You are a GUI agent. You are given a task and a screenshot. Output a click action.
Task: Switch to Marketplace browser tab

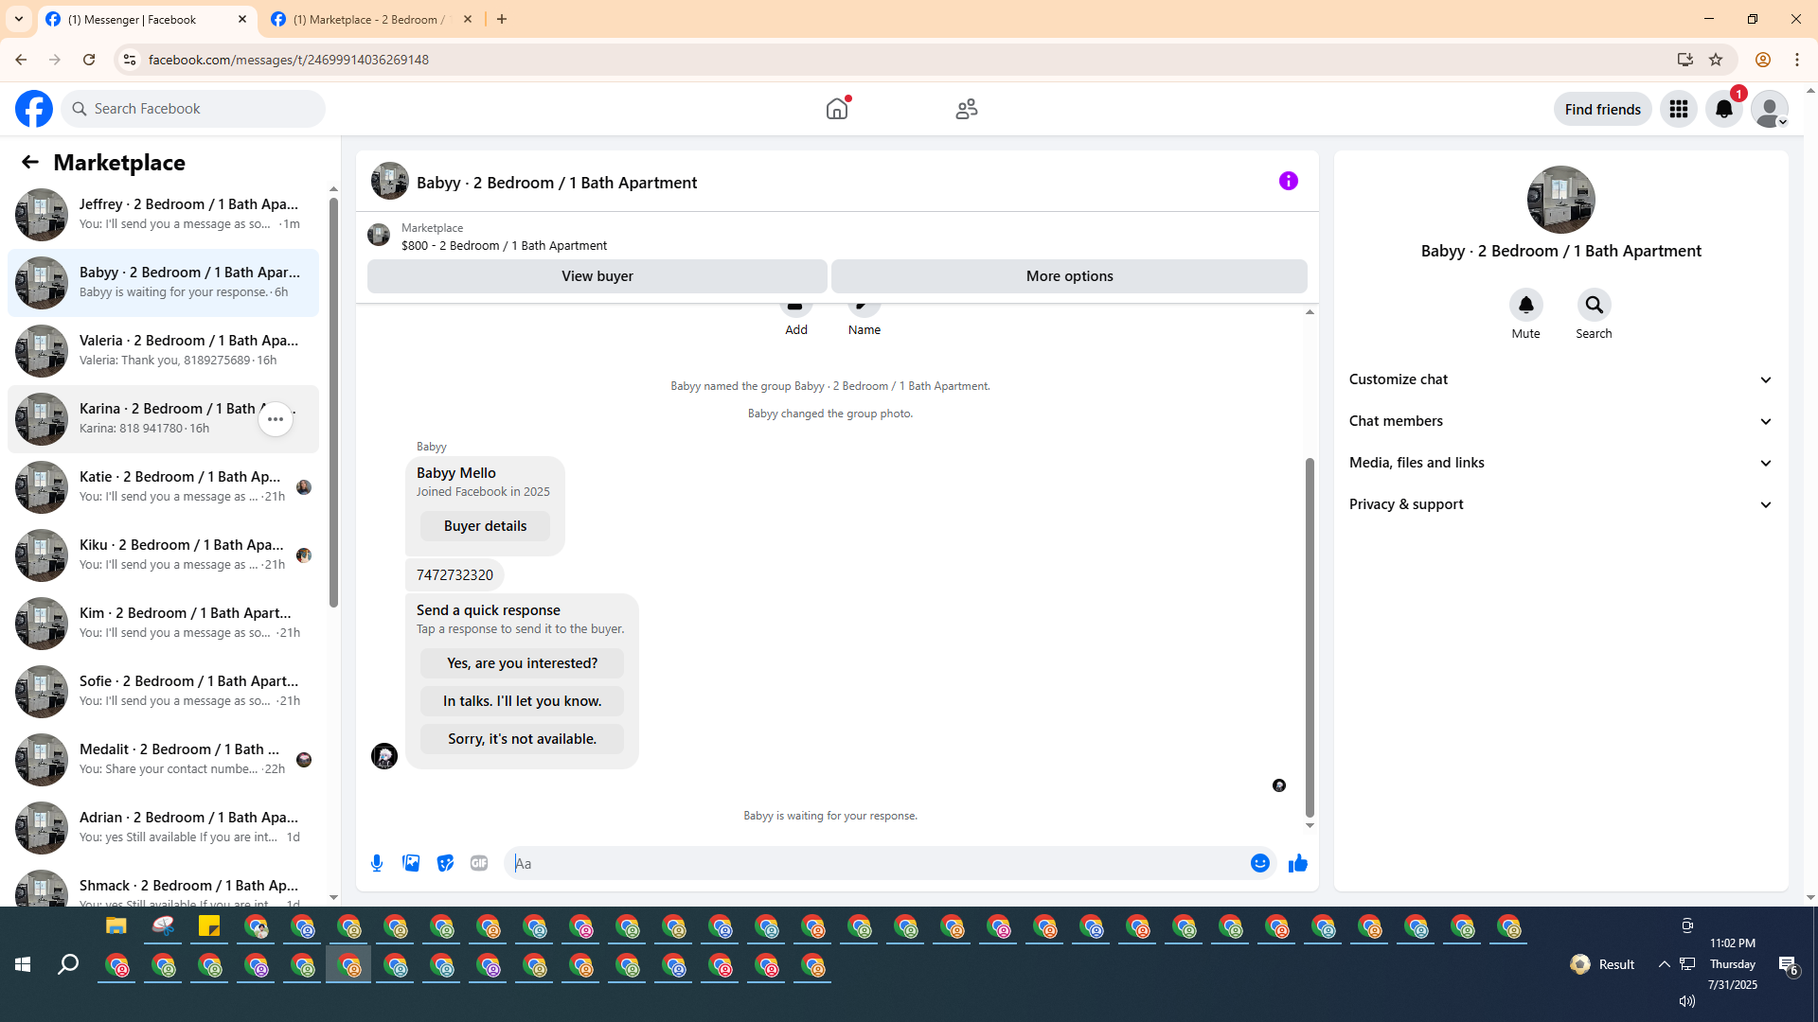pyautogui.click(x=369, y=19)
